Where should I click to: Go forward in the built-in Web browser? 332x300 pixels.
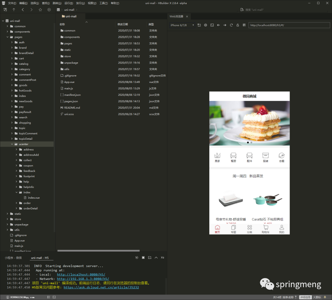pyautogui.click(x=225, y=25)
